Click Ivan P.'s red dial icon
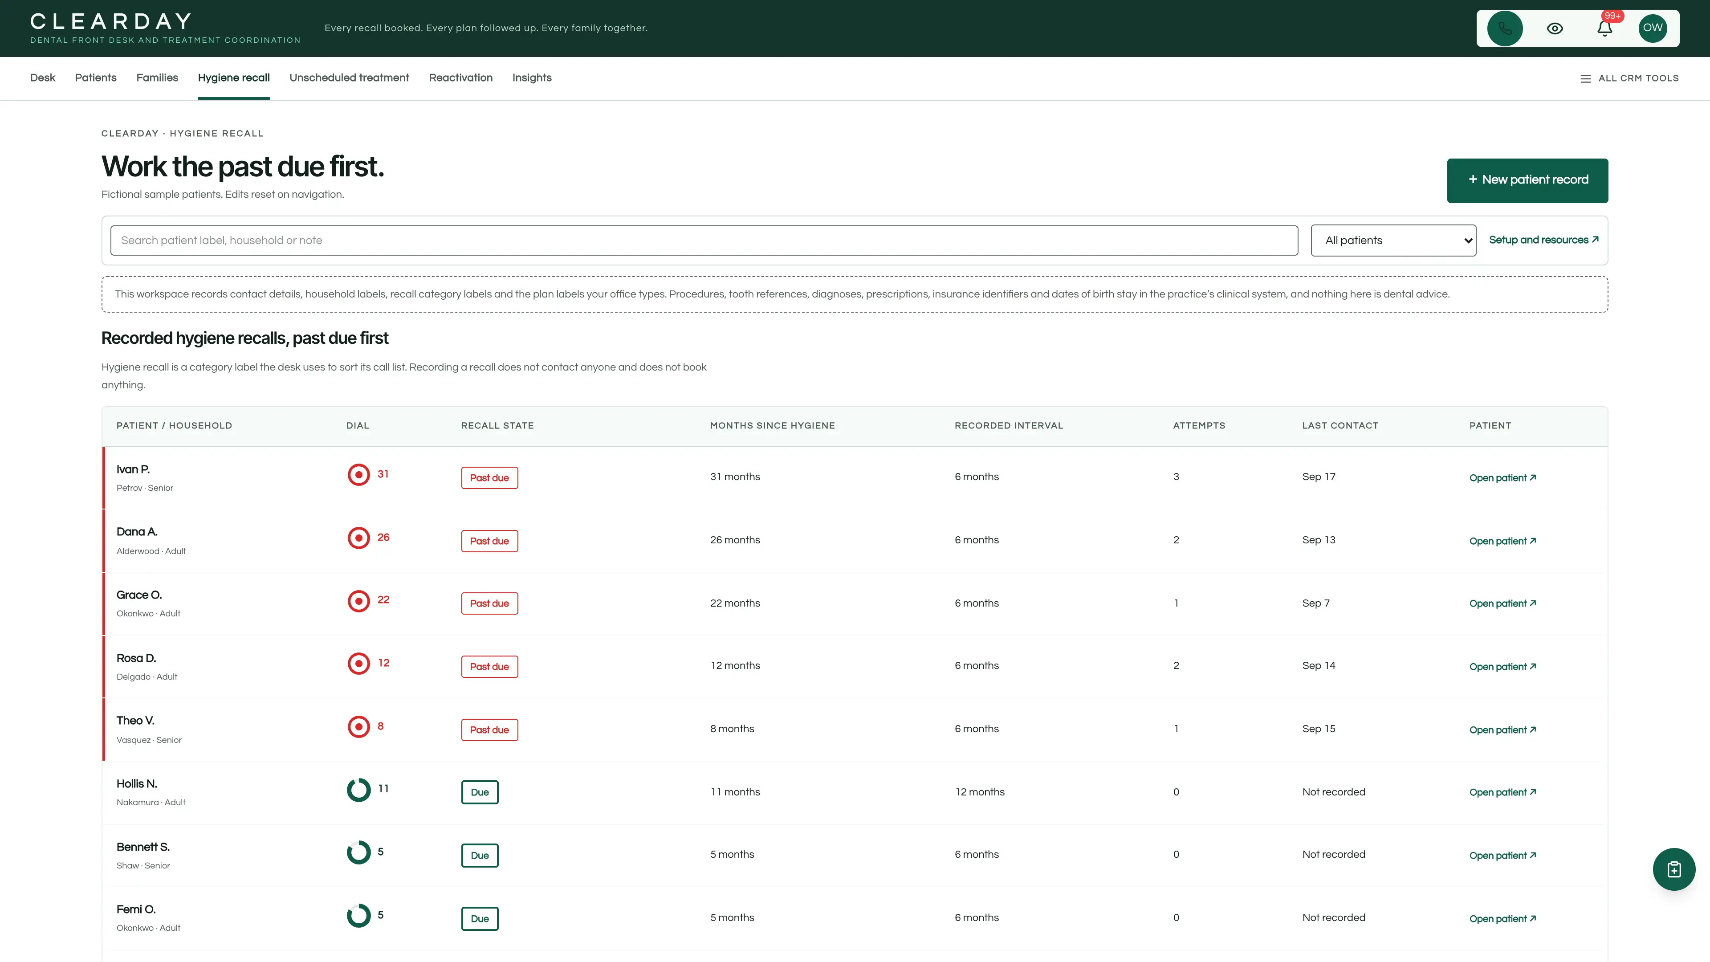 click(x=358, y=475)
